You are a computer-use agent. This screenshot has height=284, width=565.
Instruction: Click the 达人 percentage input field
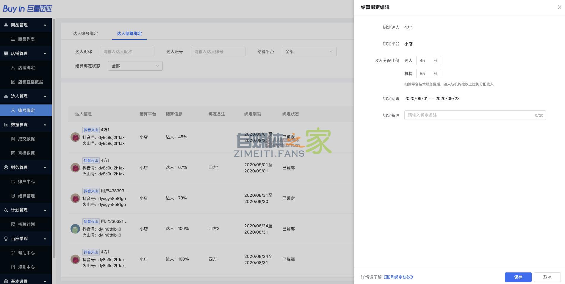(x=425, y=61)
